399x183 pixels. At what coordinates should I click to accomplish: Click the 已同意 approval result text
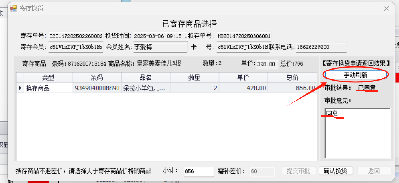coord(367,88)
